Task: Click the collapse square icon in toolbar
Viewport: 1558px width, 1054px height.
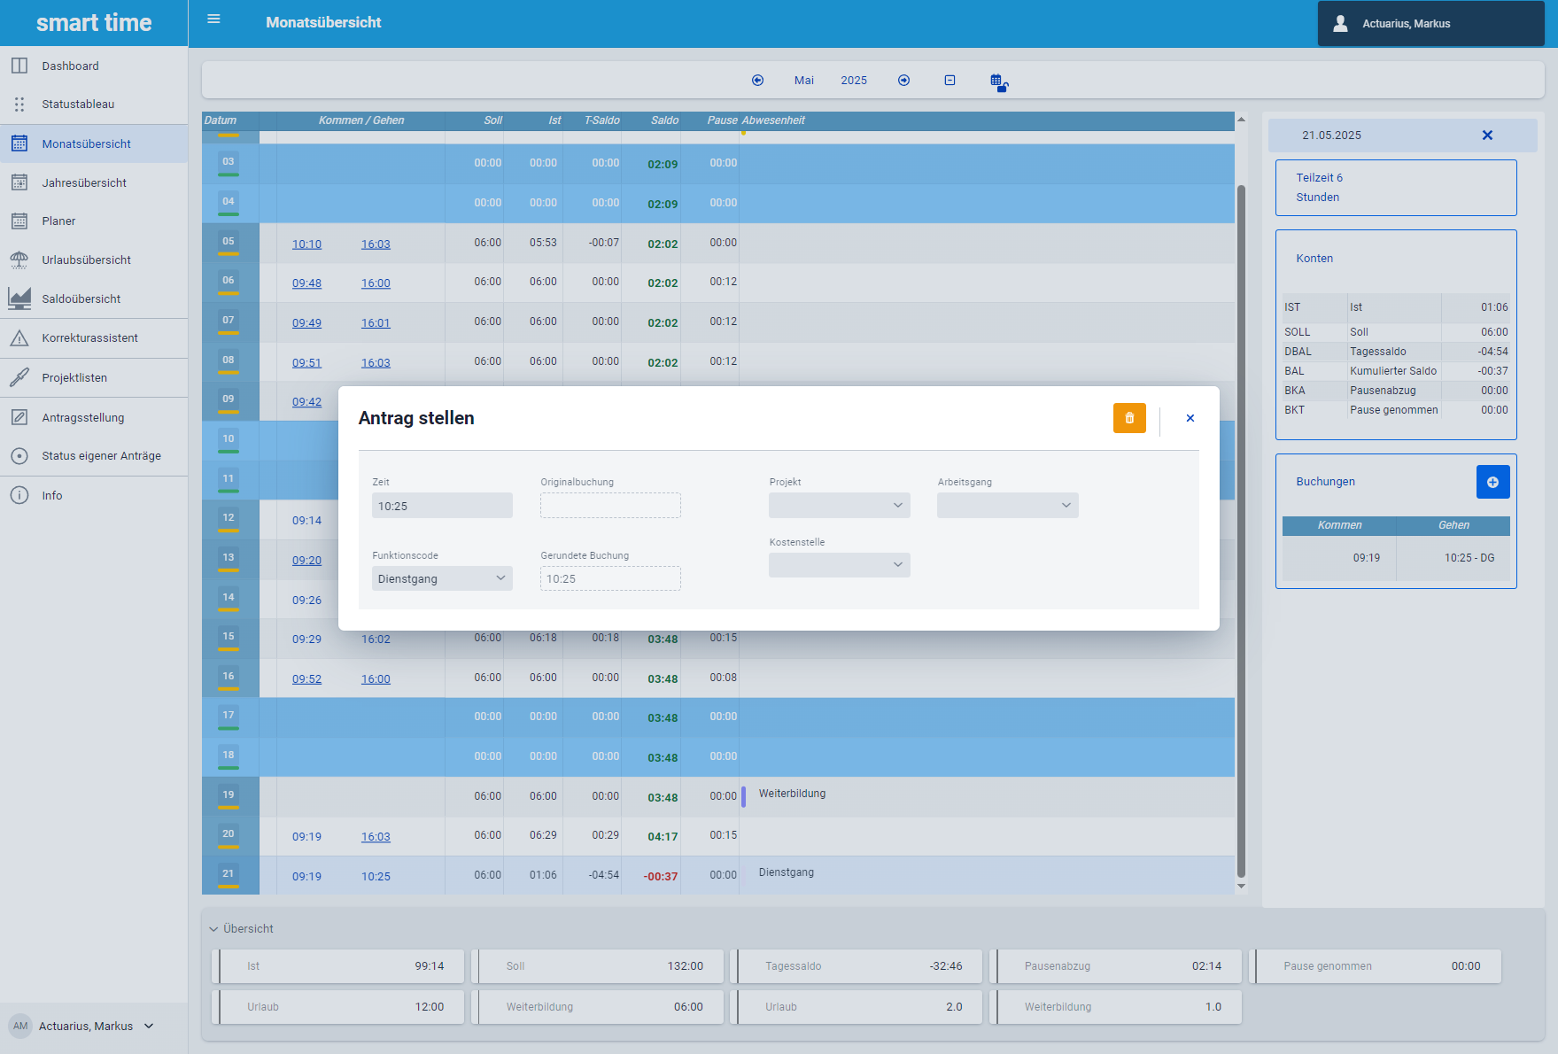Action: (x=950, y=81)
